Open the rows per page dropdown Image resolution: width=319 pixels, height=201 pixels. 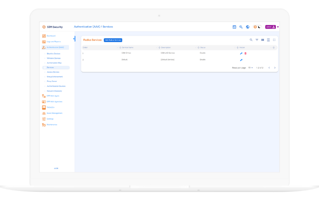[x=250, y=68]
